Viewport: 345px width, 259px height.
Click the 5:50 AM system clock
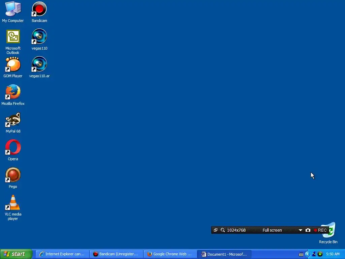pyautogui.click(x=333, y=254)
